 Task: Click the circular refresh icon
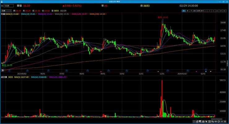coord(218,122)
